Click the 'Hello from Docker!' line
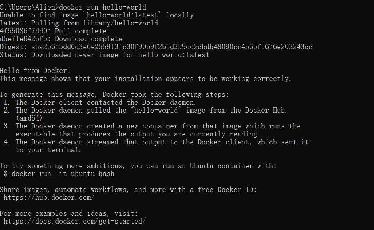Viewport: 374px width, 230px height. [x=35, y=71]
